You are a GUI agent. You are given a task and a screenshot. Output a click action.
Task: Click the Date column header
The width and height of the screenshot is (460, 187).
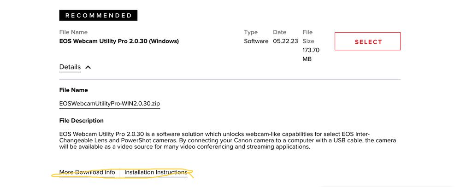point(279,32)
